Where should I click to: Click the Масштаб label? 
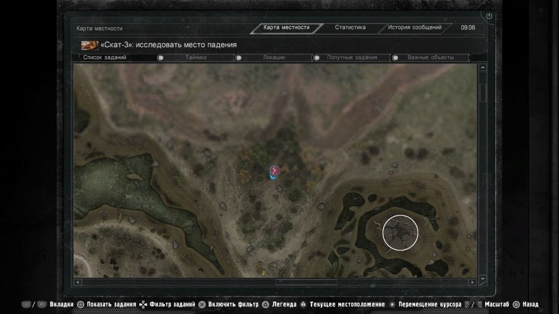coord(497,305)
